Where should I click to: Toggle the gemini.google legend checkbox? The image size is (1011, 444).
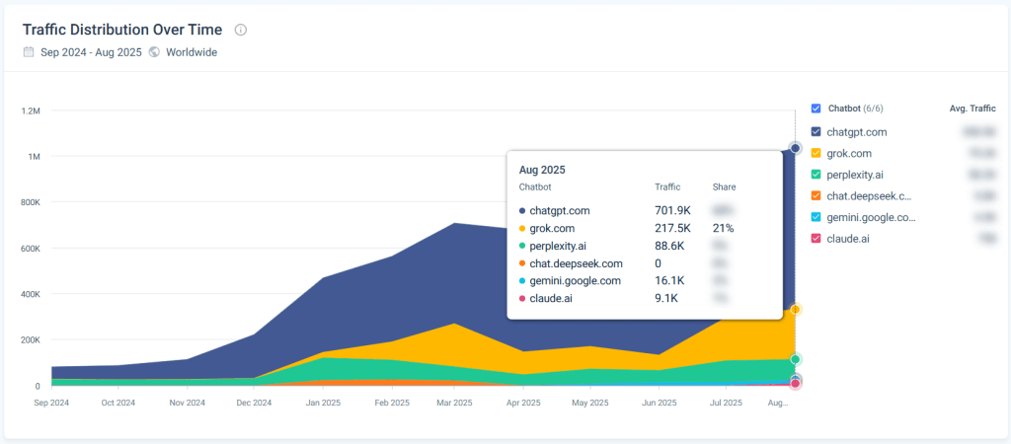(816, 217)
